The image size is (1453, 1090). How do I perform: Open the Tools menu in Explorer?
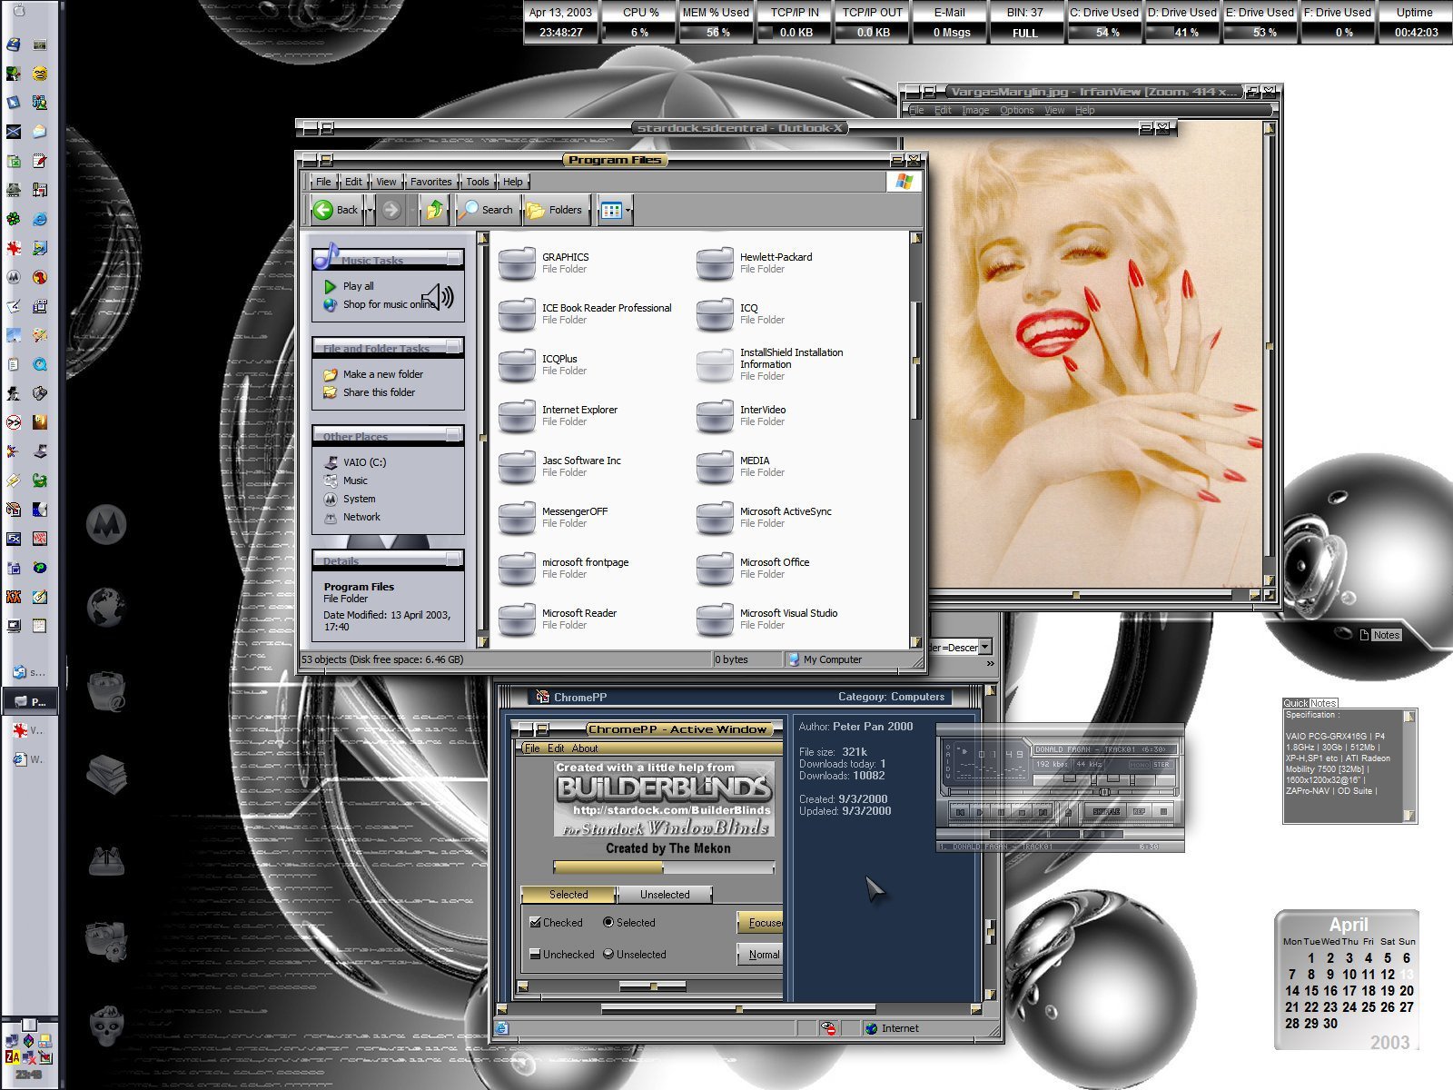pyautogui.click(x=478, y=182)
